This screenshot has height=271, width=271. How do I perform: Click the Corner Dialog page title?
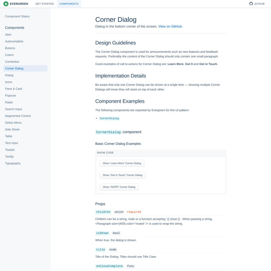[116, 20]
